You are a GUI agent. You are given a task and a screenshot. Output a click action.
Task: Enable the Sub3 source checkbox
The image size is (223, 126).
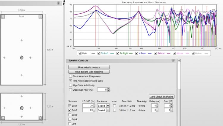click(70, 114)
